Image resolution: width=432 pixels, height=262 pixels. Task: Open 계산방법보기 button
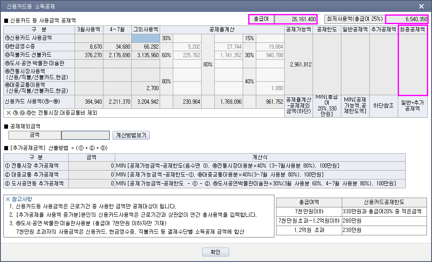pos(131,135)
